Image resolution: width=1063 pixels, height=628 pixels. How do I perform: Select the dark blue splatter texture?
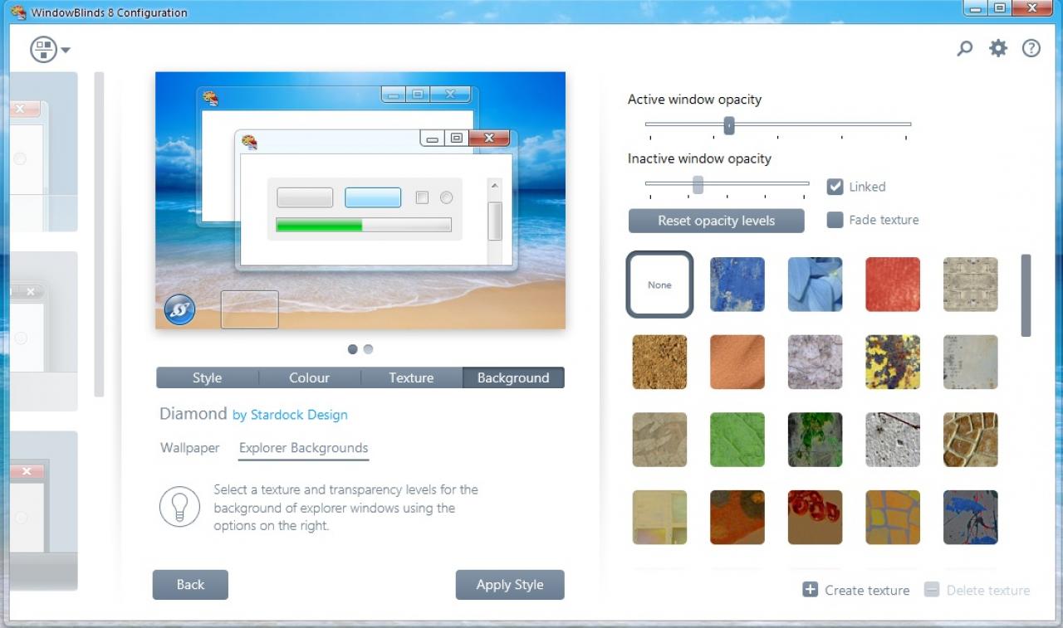[971, 517]
